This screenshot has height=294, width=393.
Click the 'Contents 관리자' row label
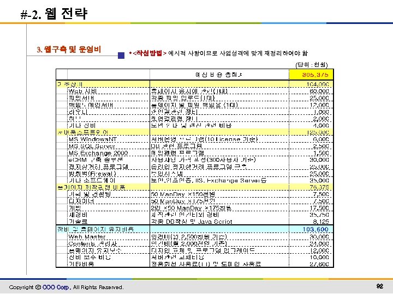[93, 243]
